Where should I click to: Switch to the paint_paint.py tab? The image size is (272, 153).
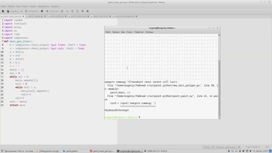pyautogui.click(x=57, y=16)
